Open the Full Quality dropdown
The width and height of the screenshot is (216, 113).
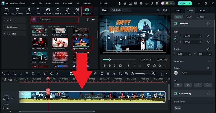[x=120, y=10]
